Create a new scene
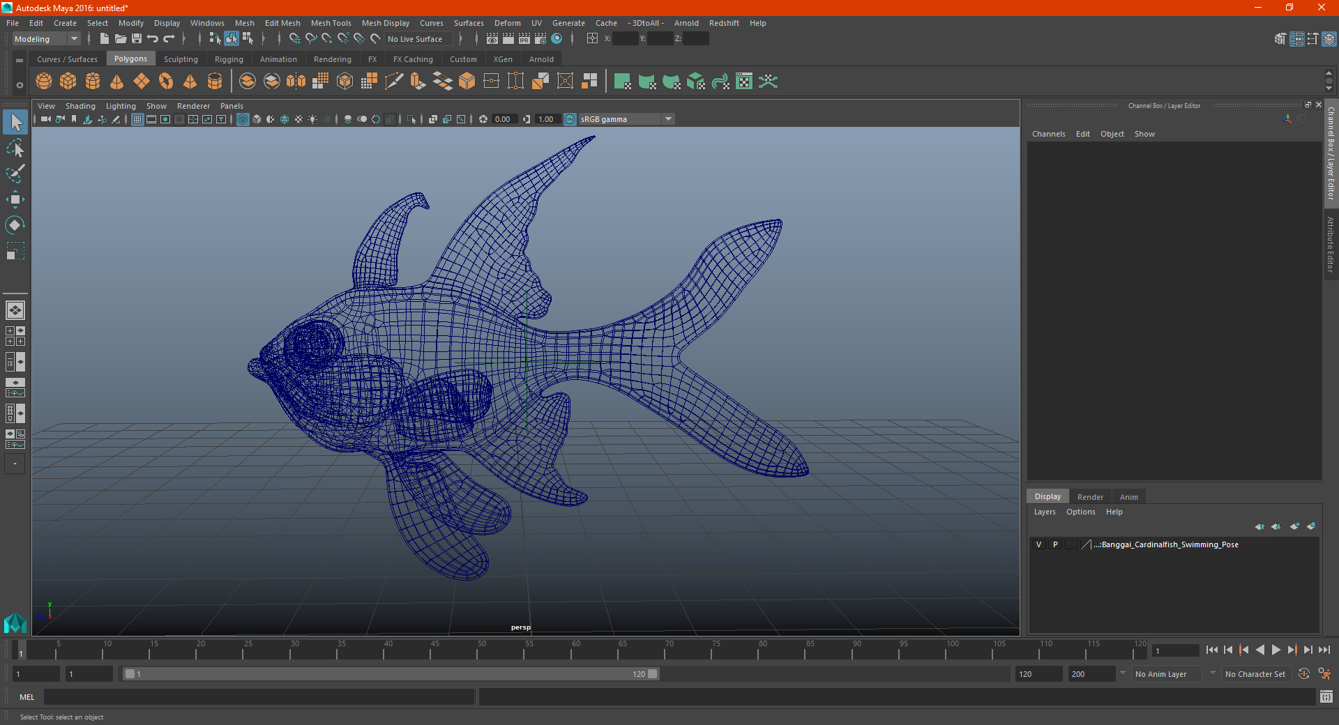The width and height of the screenshot is (1339, 725). coord(104,39)
